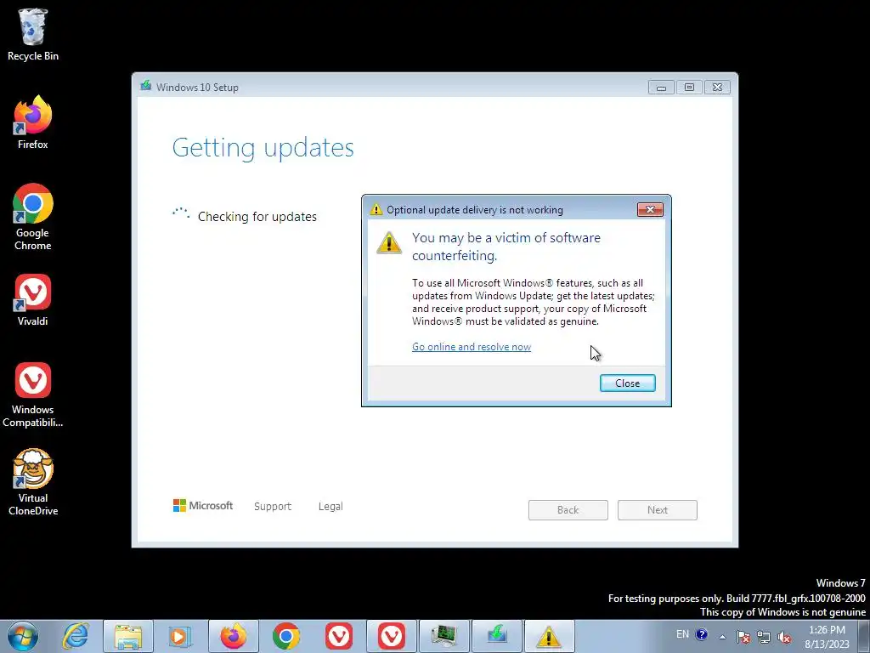Switch to Windows 10 Setup taskbar icon
The height and width of the screenshot is (653, 870).
pos(497,636)
